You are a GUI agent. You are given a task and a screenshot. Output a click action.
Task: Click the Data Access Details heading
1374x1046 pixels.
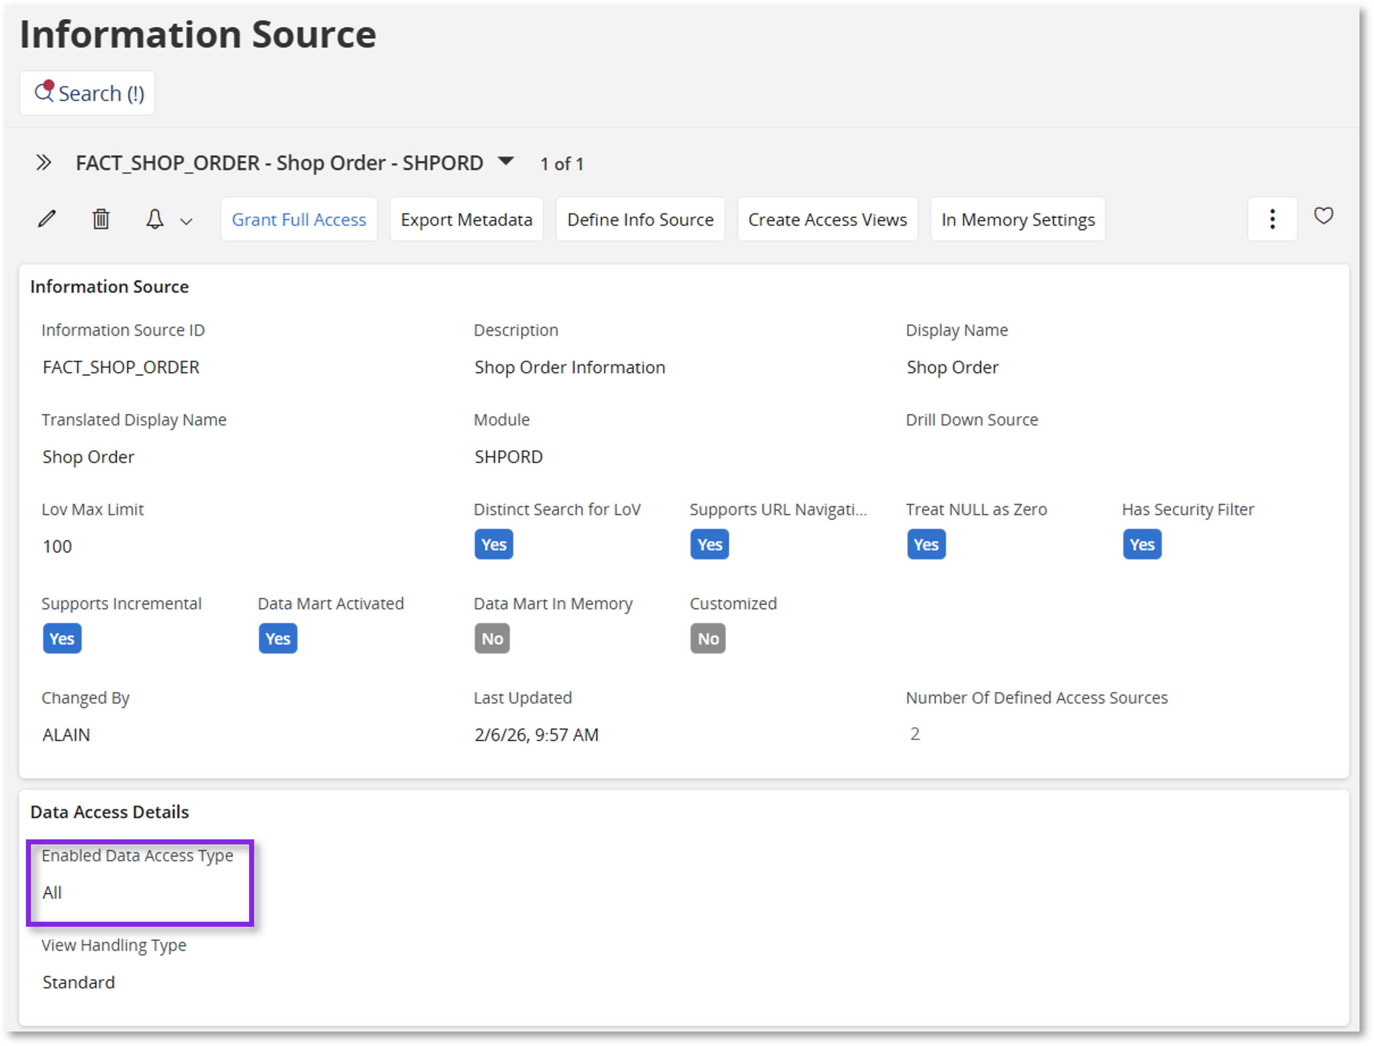point(110,812)
